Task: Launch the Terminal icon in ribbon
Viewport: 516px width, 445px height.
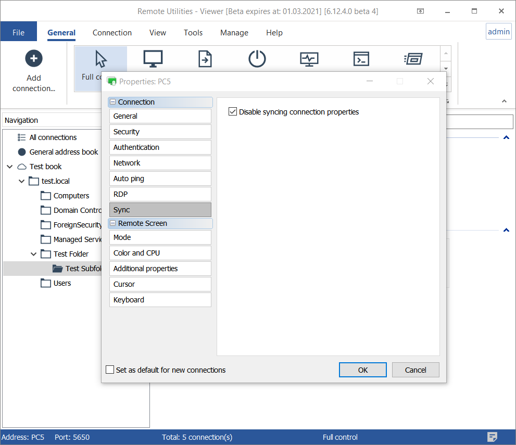Action: coord(361,59)
